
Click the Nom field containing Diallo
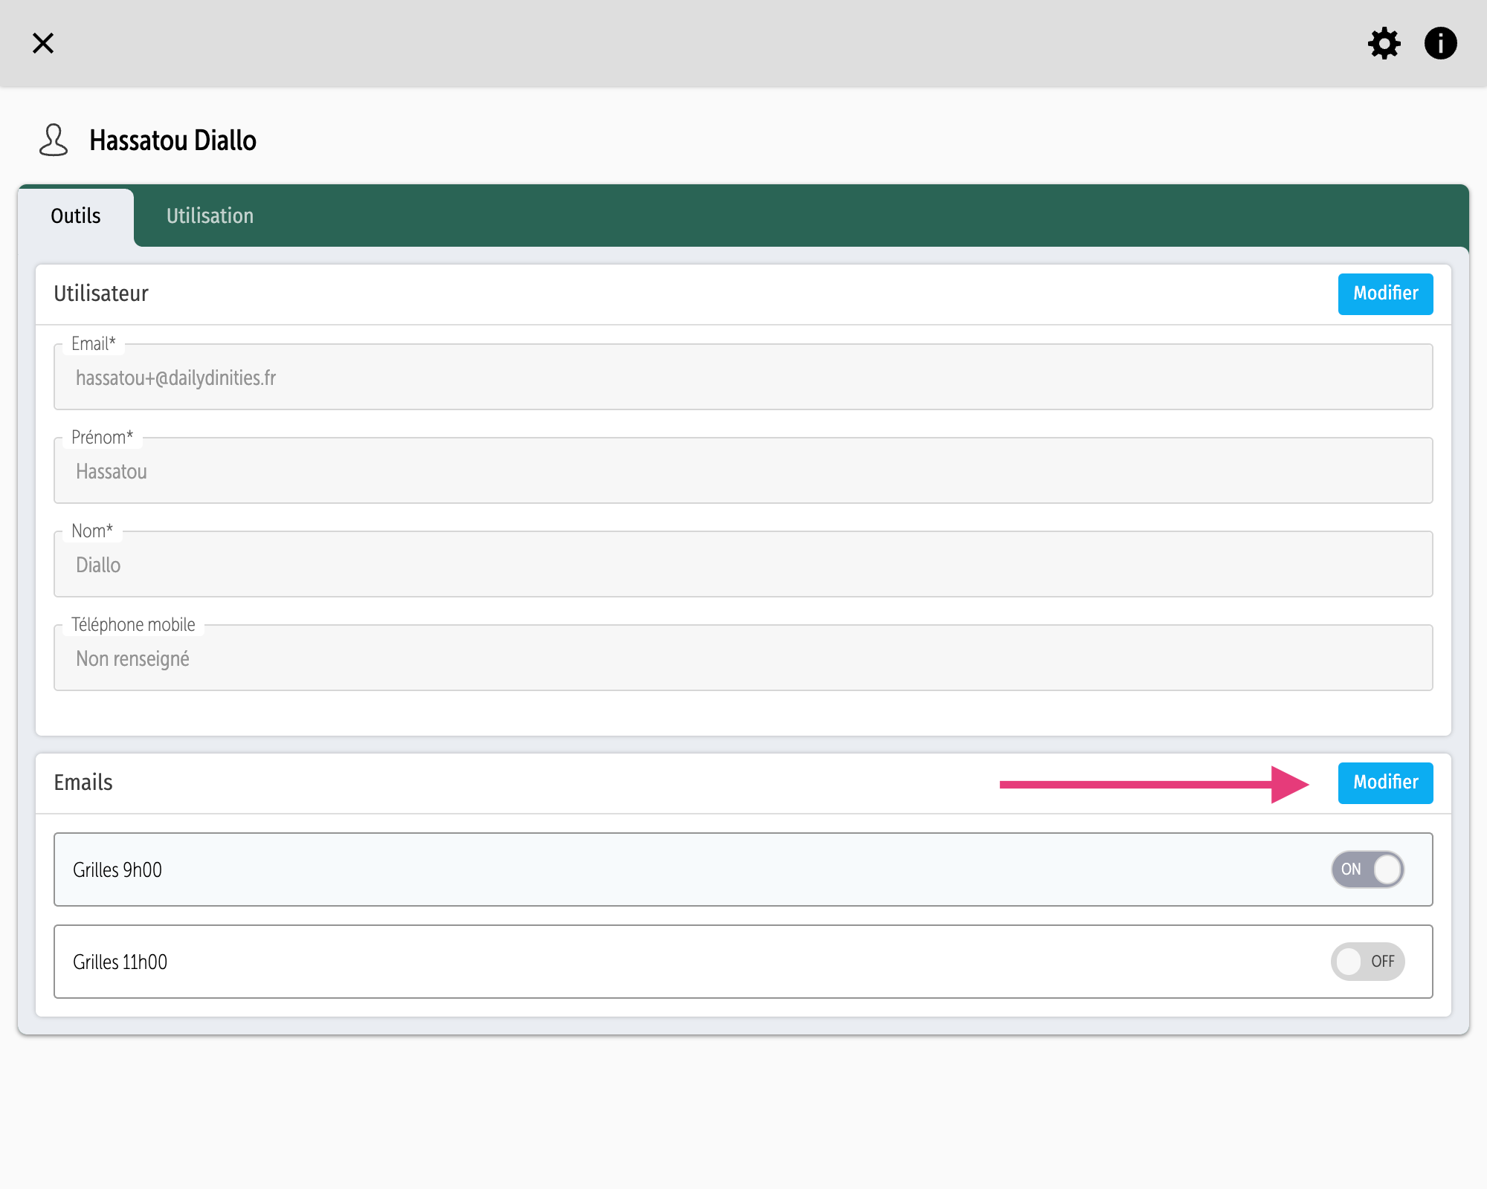click(743, 565)
